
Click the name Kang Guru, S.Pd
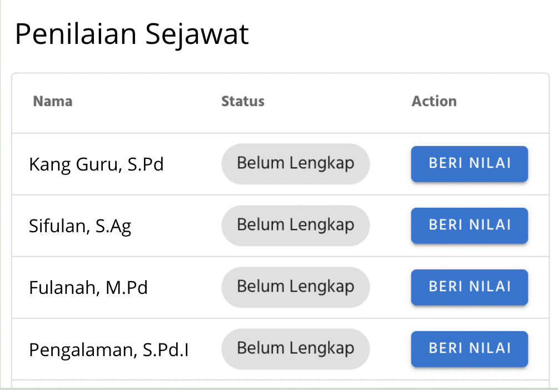coord(96,165)
